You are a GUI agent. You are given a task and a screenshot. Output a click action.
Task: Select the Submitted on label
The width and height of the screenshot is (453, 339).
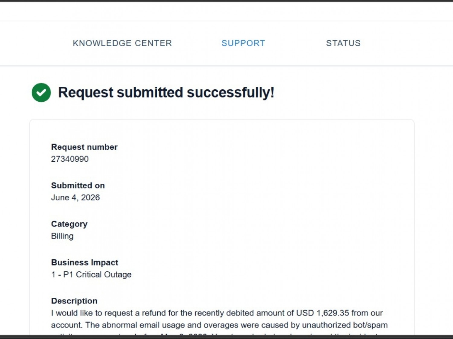(x=78, y=185)
